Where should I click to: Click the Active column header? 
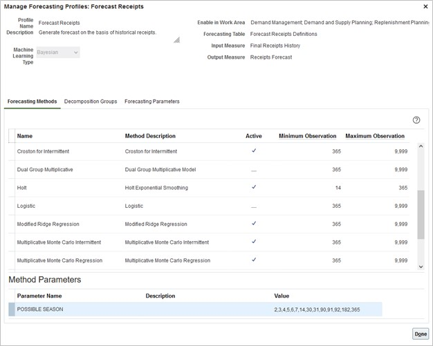pyautogui.click(x=254, y=136)
